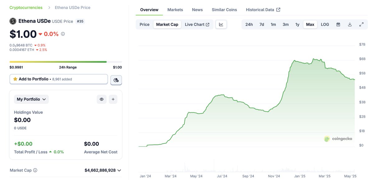The image size is (373, 180).
Task: Click the Nov '24 x-axis label
Action: 274,176
